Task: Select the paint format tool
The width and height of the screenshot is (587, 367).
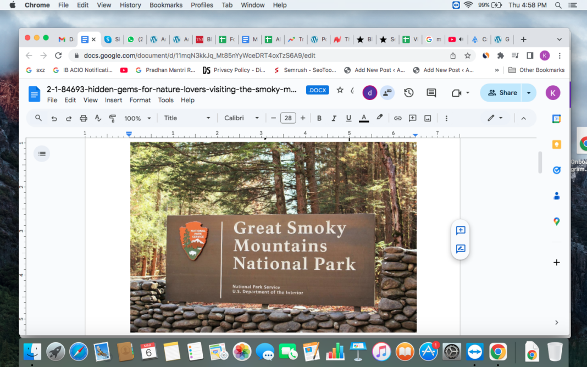Action: (x=113, y=118)
